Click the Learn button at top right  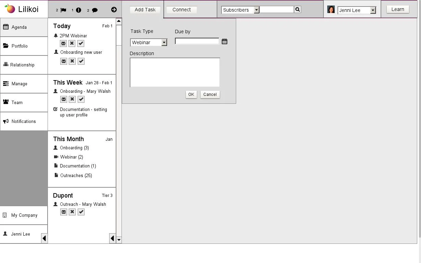pos(397,9)
